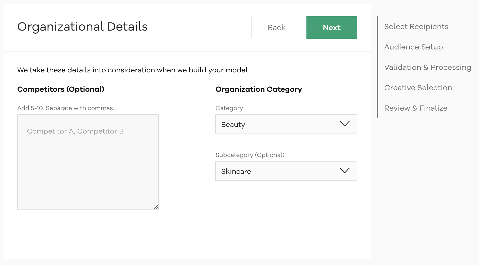Click the green Next button
The width and height of the screenshot is (479, 265).
click(x=332, y=28)
